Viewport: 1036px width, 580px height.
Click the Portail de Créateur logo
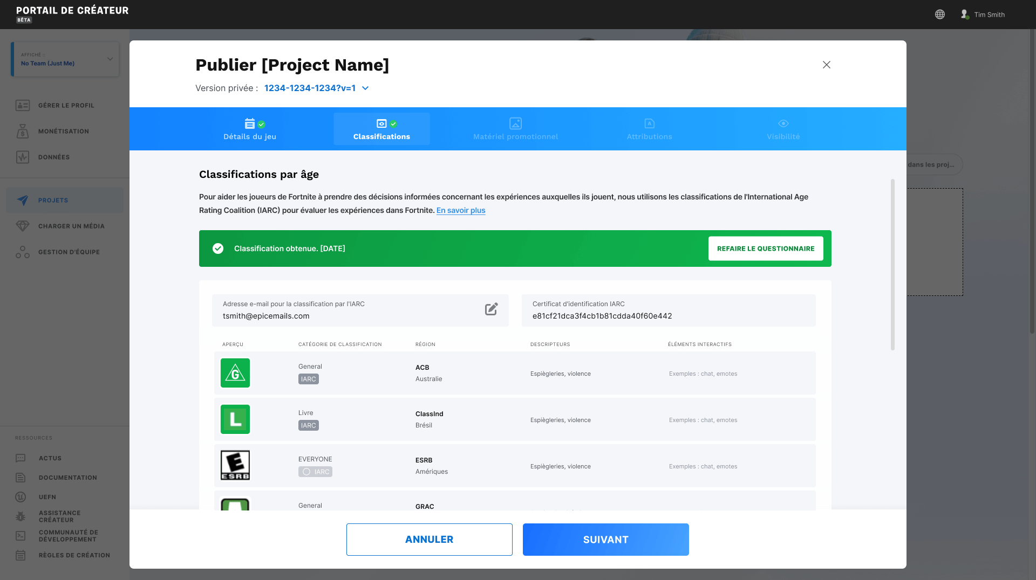72,14
